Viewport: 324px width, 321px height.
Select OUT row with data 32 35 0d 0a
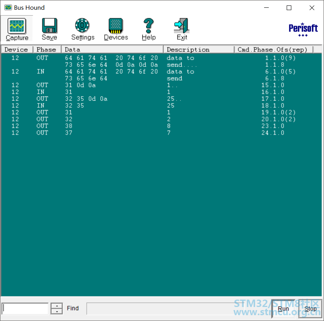pyautogui.click(x=161, y=99)
